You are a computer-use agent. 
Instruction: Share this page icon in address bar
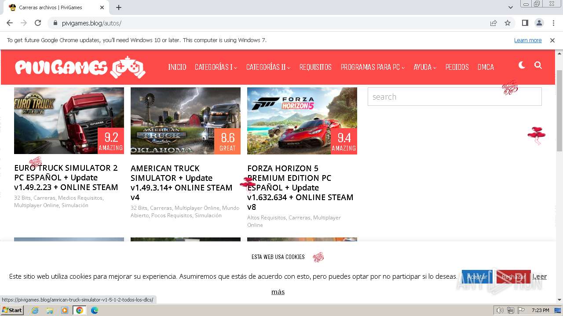tap(494, 23)
